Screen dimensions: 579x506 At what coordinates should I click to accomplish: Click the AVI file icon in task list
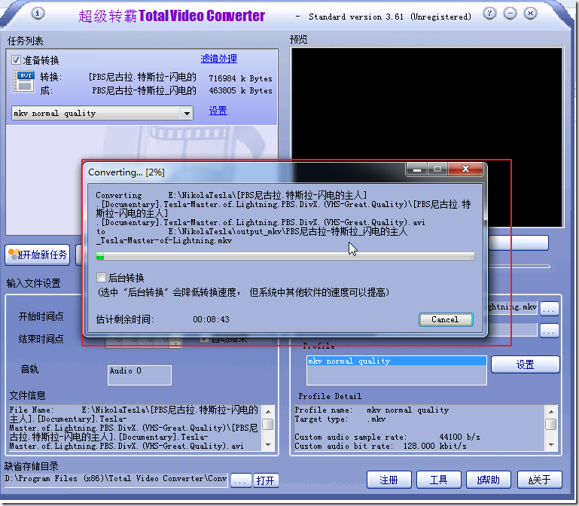click(23, 81)
